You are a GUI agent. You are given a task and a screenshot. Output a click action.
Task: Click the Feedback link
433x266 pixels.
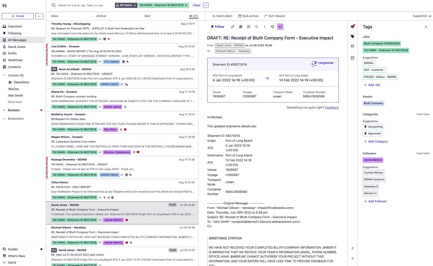tap(332, 107)
